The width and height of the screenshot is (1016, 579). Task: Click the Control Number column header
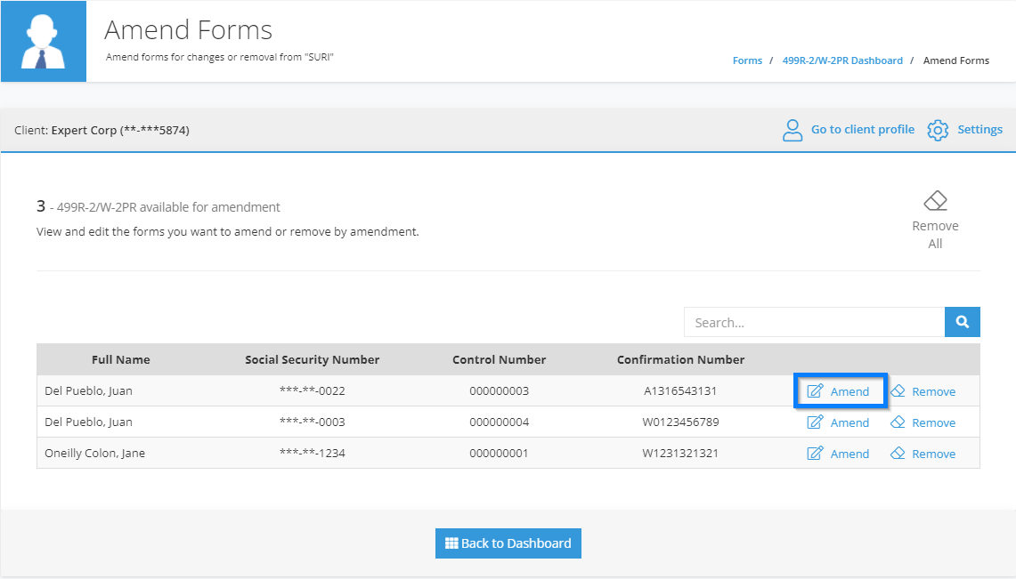(x=499, y=359)
